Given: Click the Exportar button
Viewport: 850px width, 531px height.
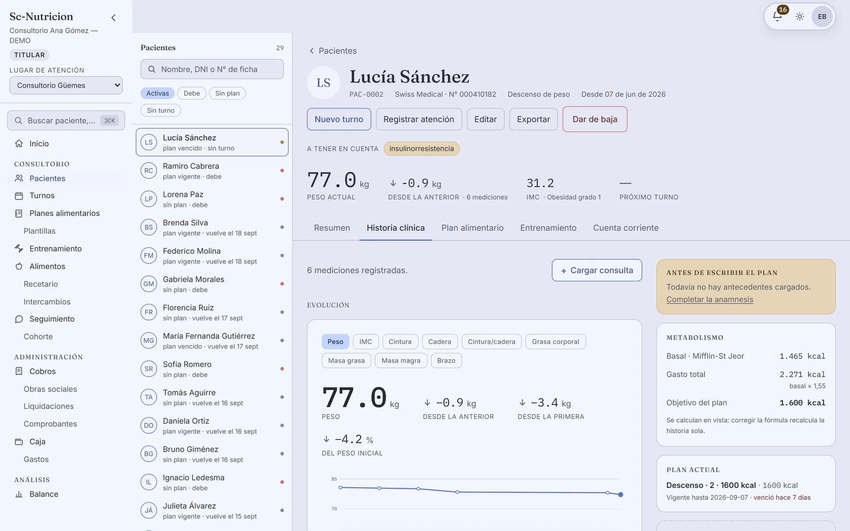Looking at the screenshot, I should 533,119.
